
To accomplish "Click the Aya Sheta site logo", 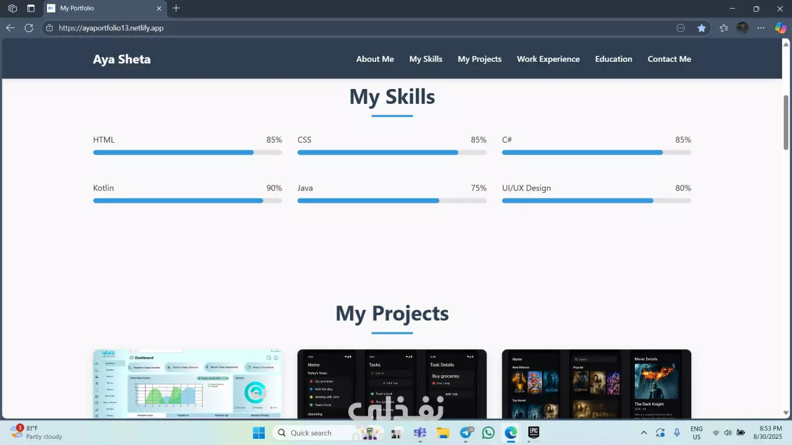I will [122, 59].
